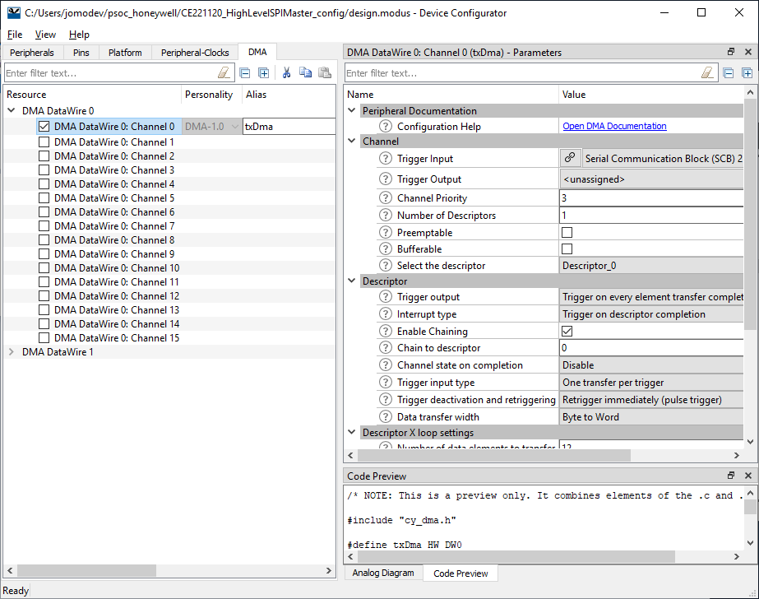Screen dimensions: 759x599
Task: Click the txDma alias input field
Action: tap(288, 127)
